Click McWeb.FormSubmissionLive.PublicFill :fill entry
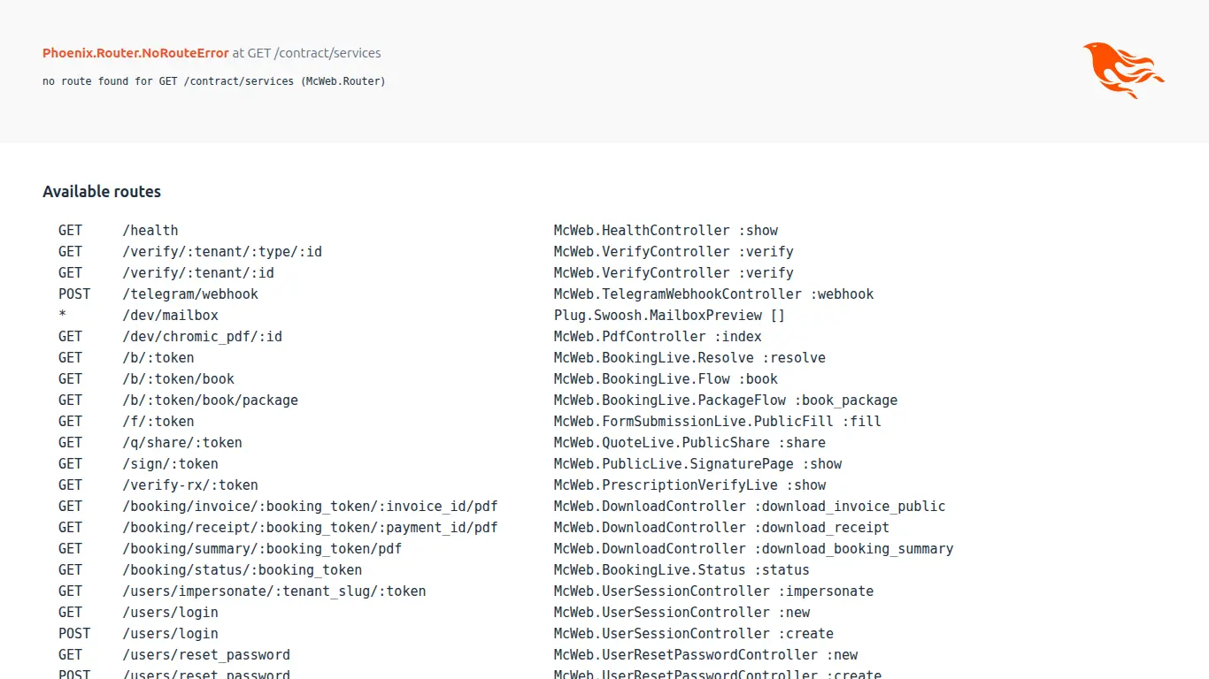The image size is (1209, 679). [x=718, y=422]
